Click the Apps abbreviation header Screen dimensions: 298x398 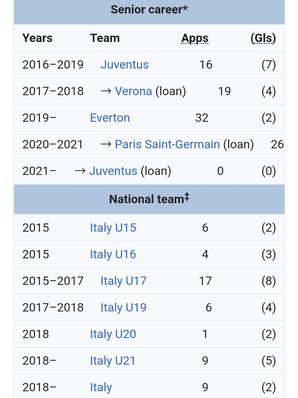195,38
